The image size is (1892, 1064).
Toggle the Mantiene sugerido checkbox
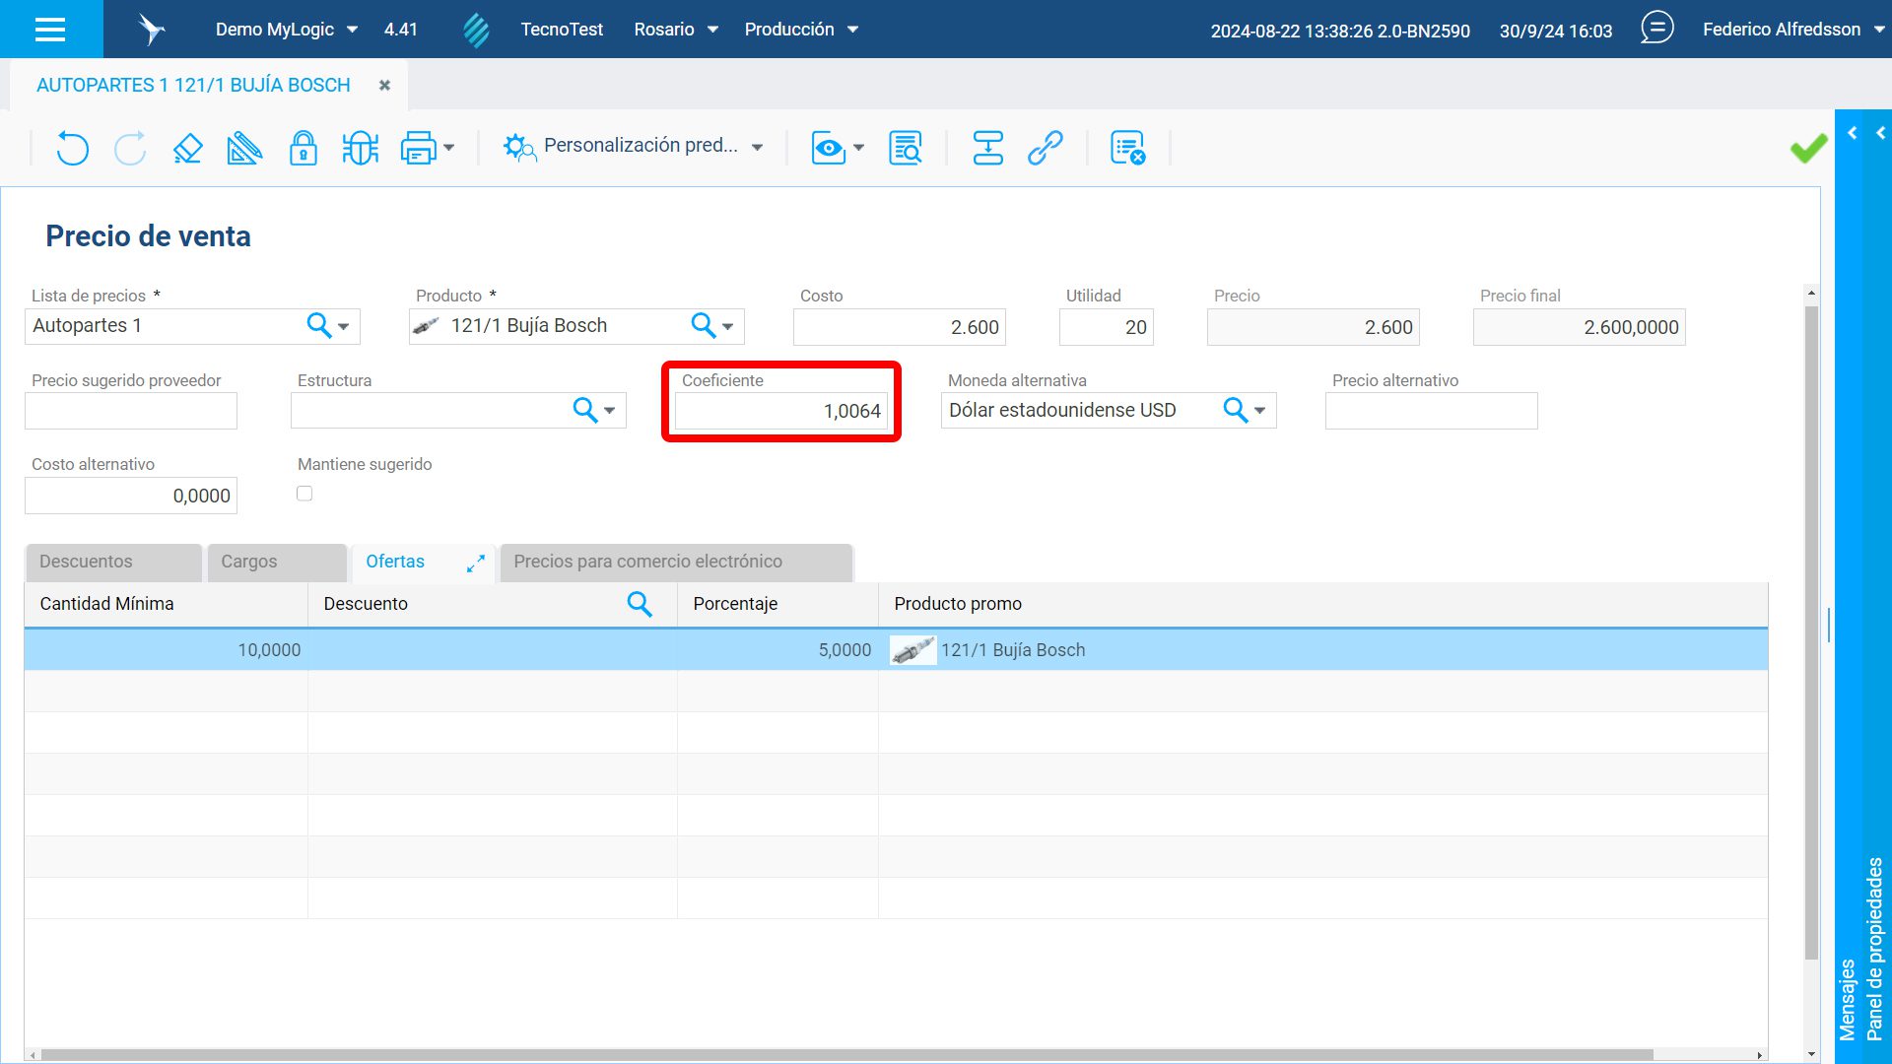pyautogui.click(x=304, y=494)
